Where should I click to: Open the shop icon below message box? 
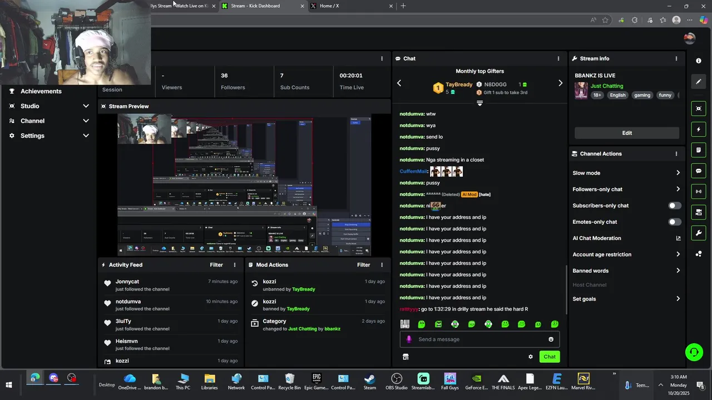406,357
